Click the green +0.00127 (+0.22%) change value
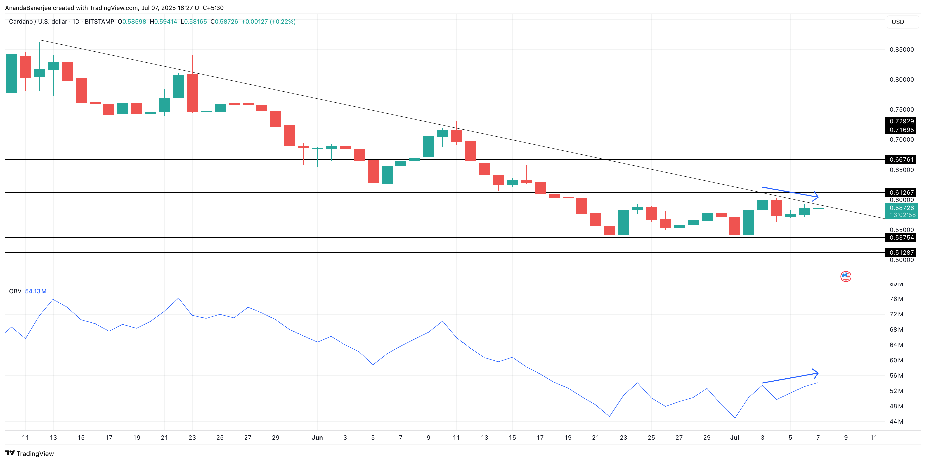 268,22
